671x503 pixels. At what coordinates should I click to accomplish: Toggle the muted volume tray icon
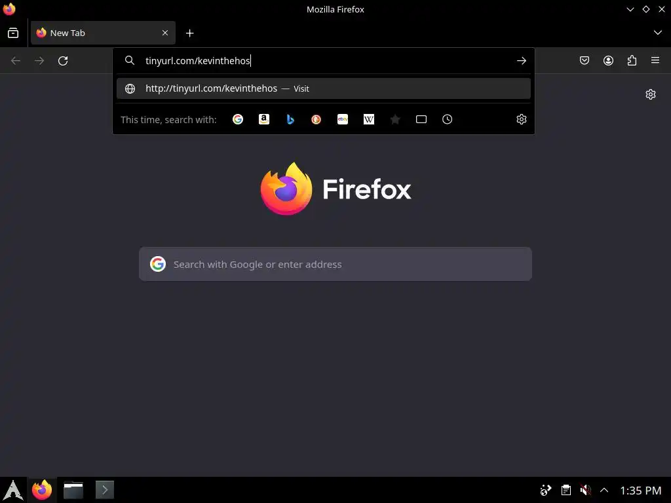pyautogui.click(x=585, y=490)
